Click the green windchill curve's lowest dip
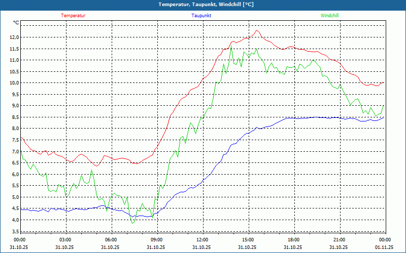This screenshot has height=253, width=406. click(132, 223)
